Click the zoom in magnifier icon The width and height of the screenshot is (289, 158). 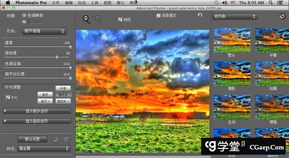(x=98, y=19)
